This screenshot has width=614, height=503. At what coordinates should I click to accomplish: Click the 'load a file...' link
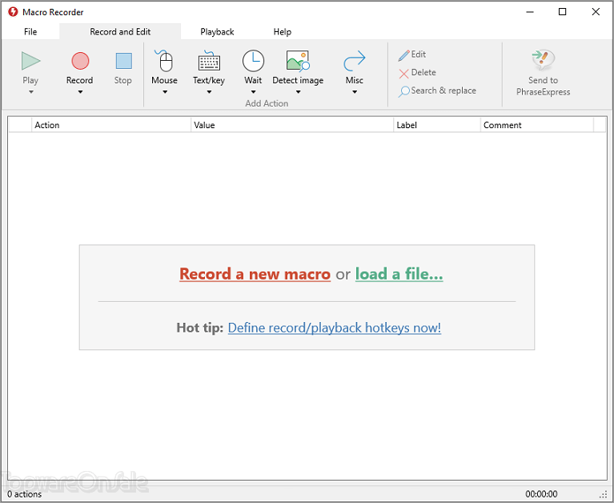coord(399,274)
